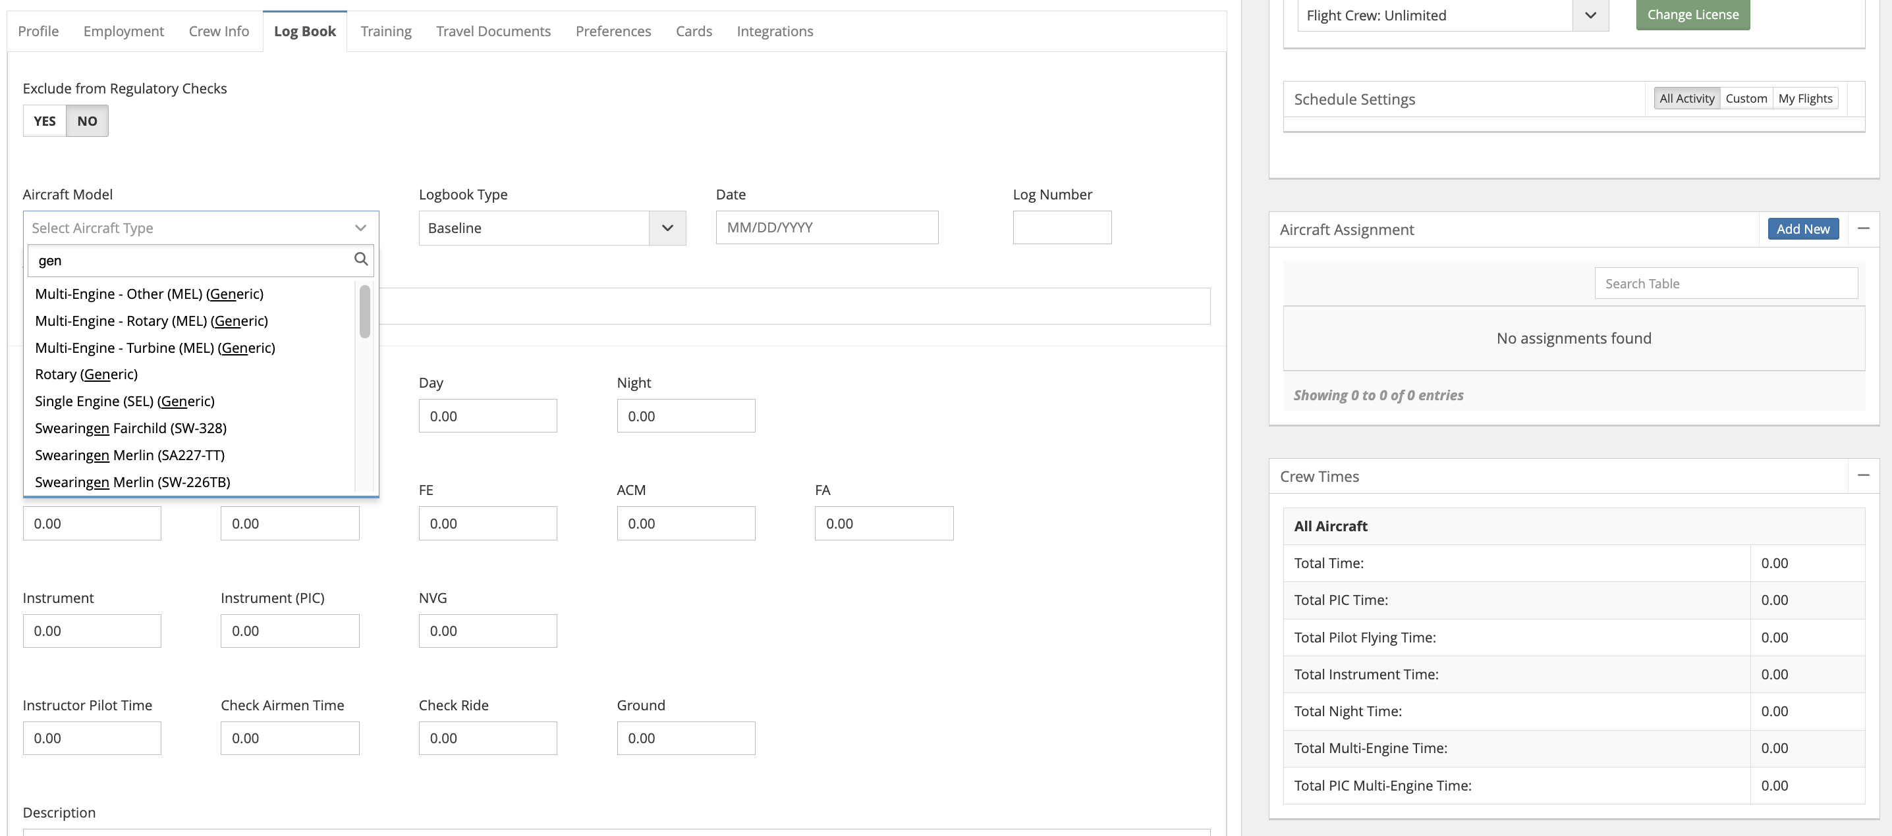The width and height of the screenshot is (1892, 836).
Task: Collapse the Aircraft Assignment panel
Action: (x=1864, y=228)
